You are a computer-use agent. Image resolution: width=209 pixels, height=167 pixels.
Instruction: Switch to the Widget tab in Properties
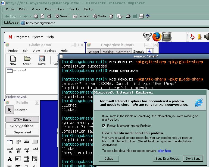[x=94, y=52]
